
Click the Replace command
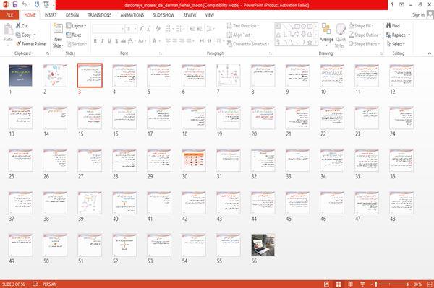[396, 35]
